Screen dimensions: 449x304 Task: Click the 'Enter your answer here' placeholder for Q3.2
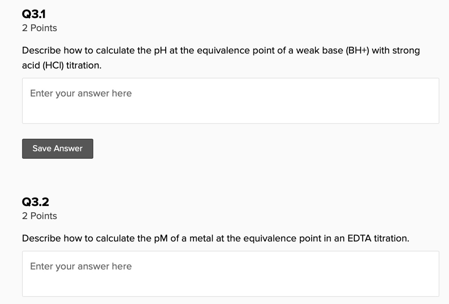(x=80, y=266)
